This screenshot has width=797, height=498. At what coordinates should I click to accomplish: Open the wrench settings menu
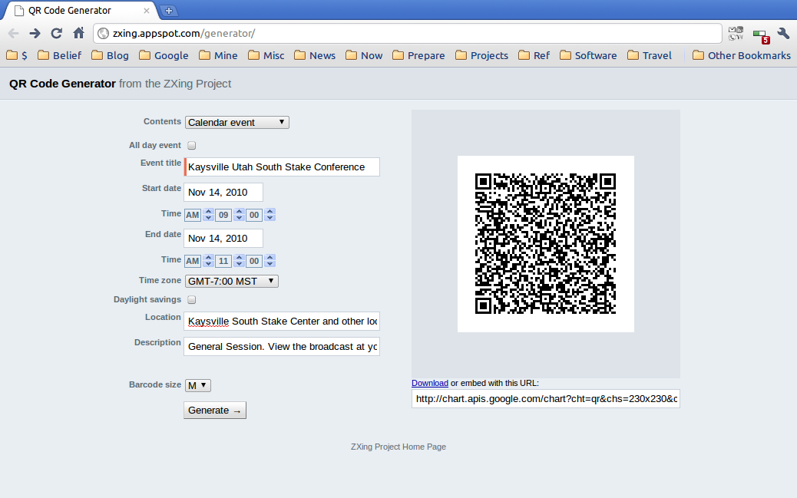point(783,34)
